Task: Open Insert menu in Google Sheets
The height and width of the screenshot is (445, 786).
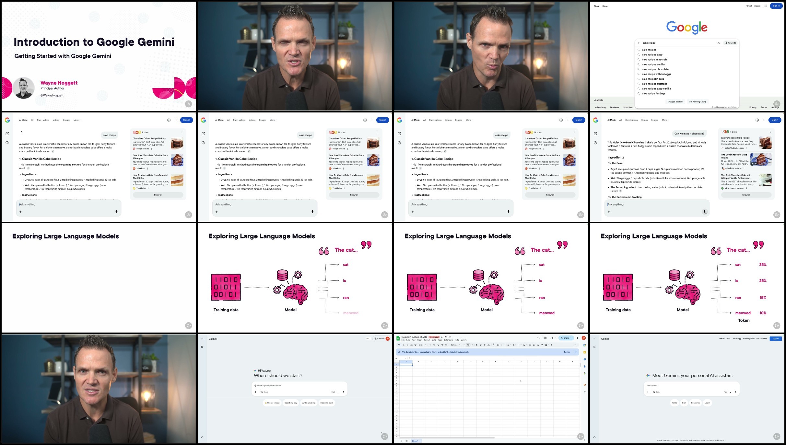Action: coord(420,340)
